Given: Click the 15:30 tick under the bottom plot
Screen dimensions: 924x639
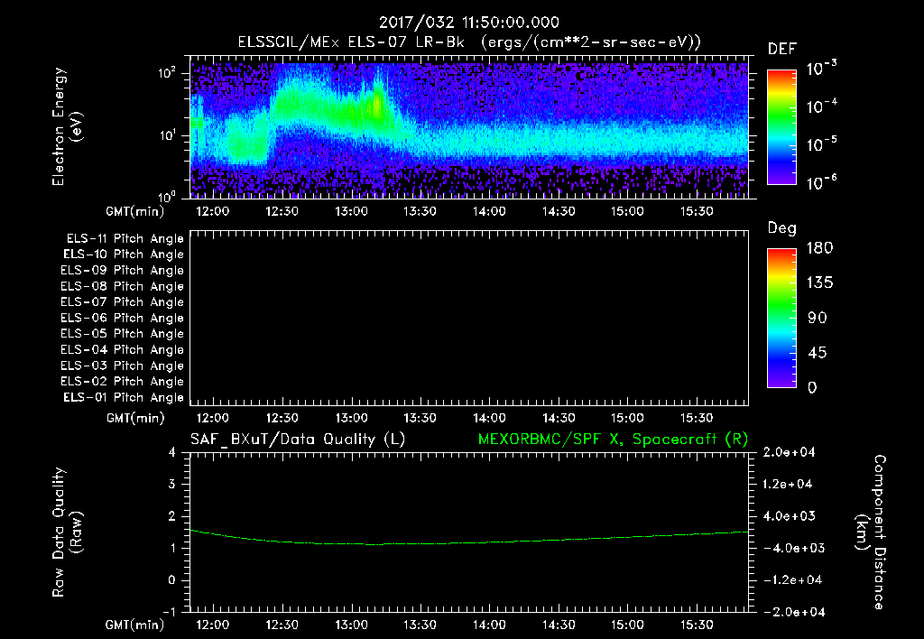Looking at the screenshot, I should pyautogui.click(x=697, y=625).
